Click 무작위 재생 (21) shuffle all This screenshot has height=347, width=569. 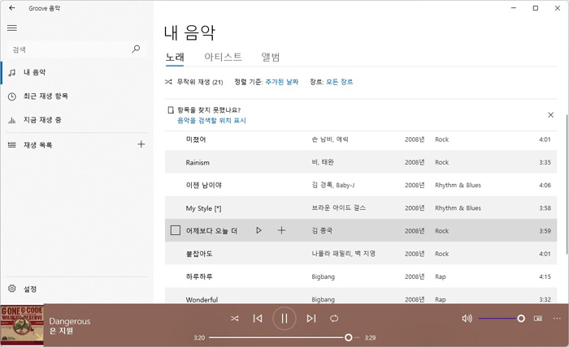point(193,82)
